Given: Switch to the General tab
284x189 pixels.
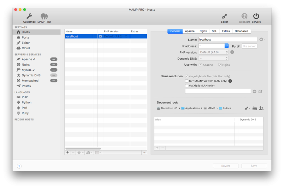Looking at the screenshot, I should pyautogui.click(x=175, y=31).
